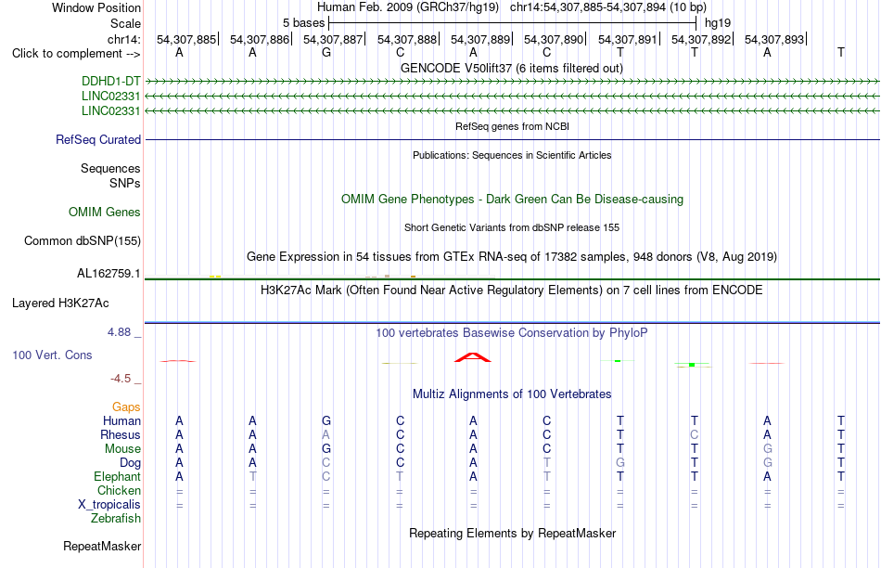Click the Dog species label
The width and height of the screenshot is (881, 568).
pyautogui.click(x=130, y=463)
